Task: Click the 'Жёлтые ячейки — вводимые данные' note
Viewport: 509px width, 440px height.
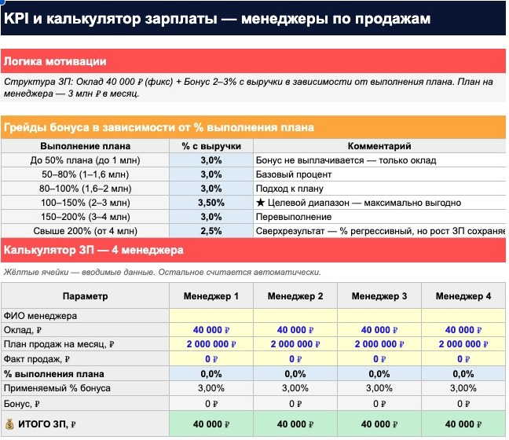Action: 163,272
